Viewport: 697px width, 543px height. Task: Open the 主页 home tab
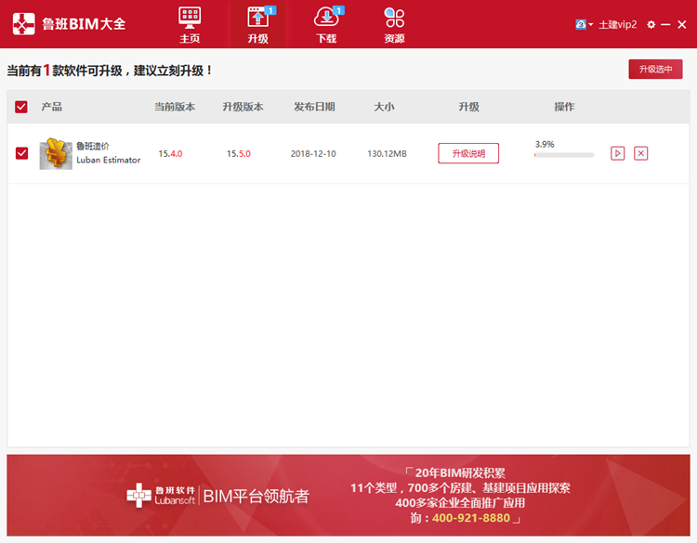point(190,25)
